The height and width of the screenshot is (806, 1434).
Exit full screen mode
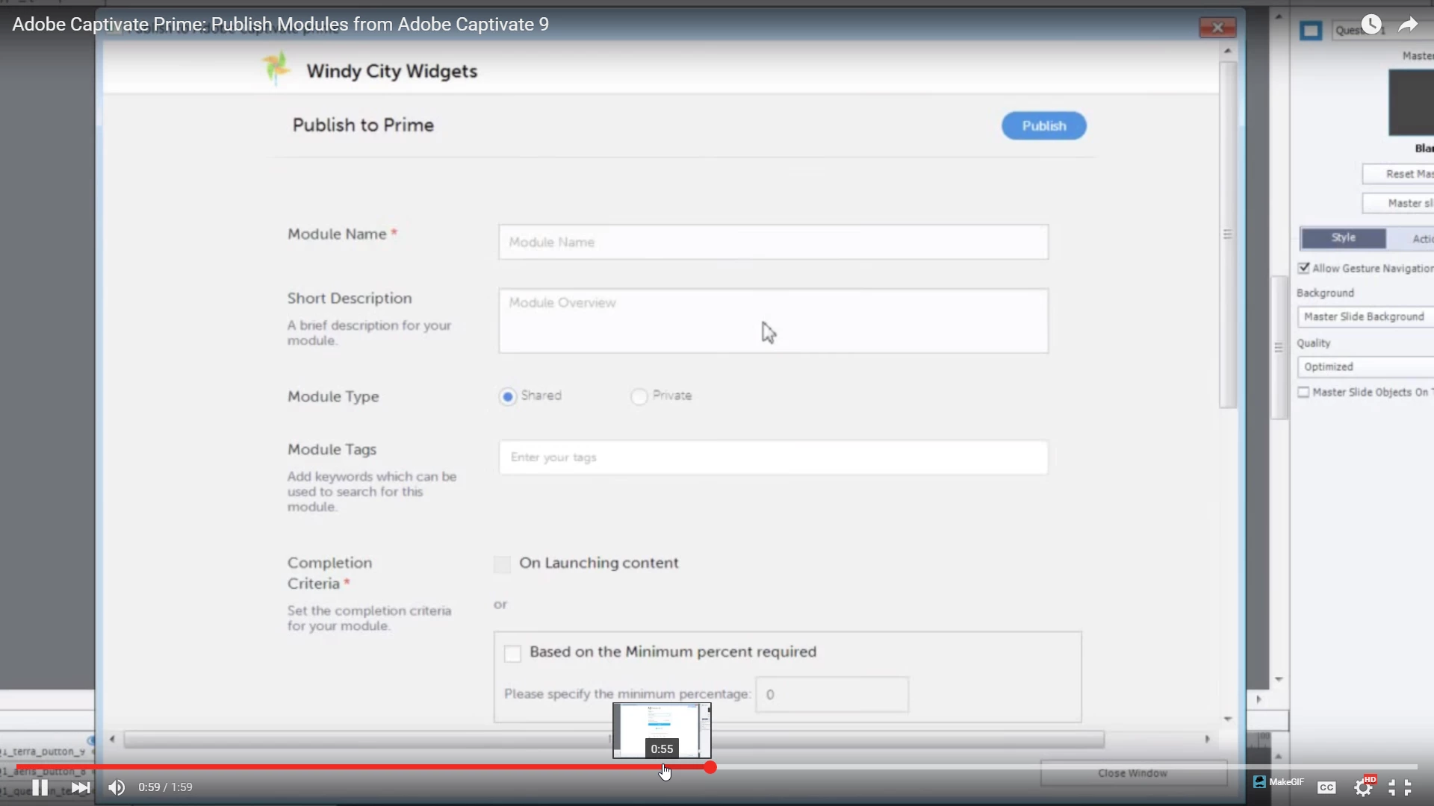click(1400, 787)
